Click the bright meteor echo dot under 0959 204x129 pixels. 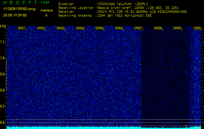point(186,72)
